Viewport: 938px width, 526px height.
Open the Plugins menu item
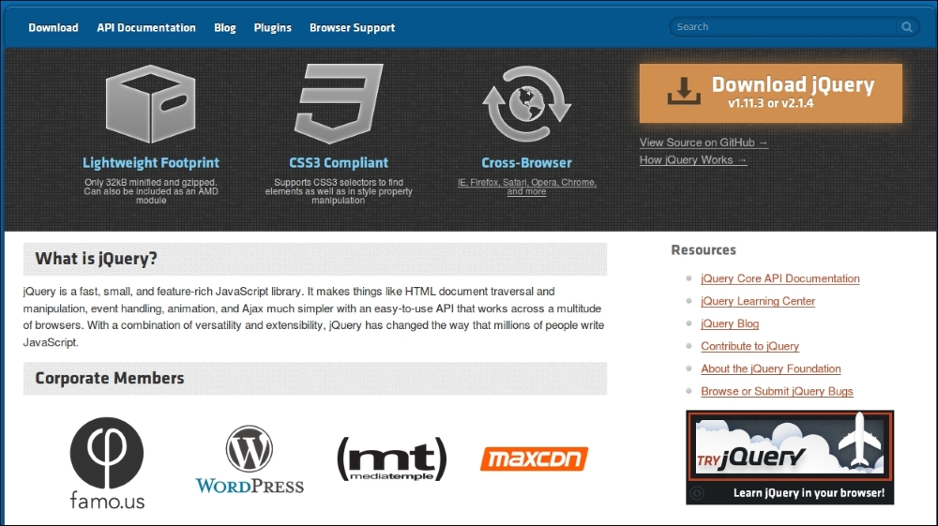coord(273,27)
